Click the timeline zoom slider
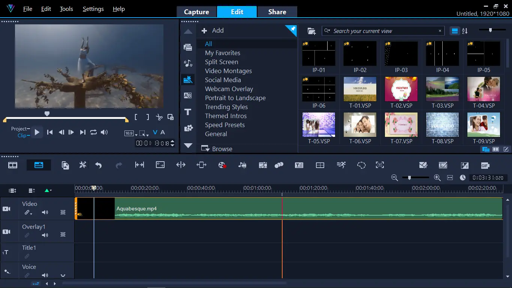512x288 pixels. click(x=409, y=178)
